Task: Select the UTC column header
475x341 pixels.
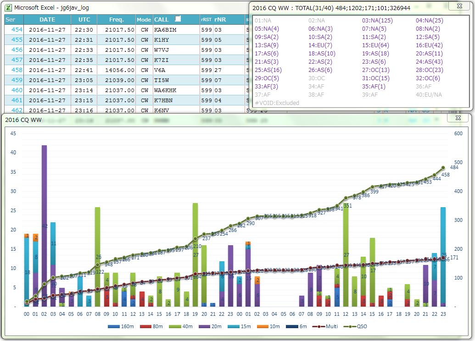Action: (x=84, y=20)
